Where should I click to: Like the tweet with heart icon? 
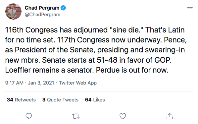123,116
